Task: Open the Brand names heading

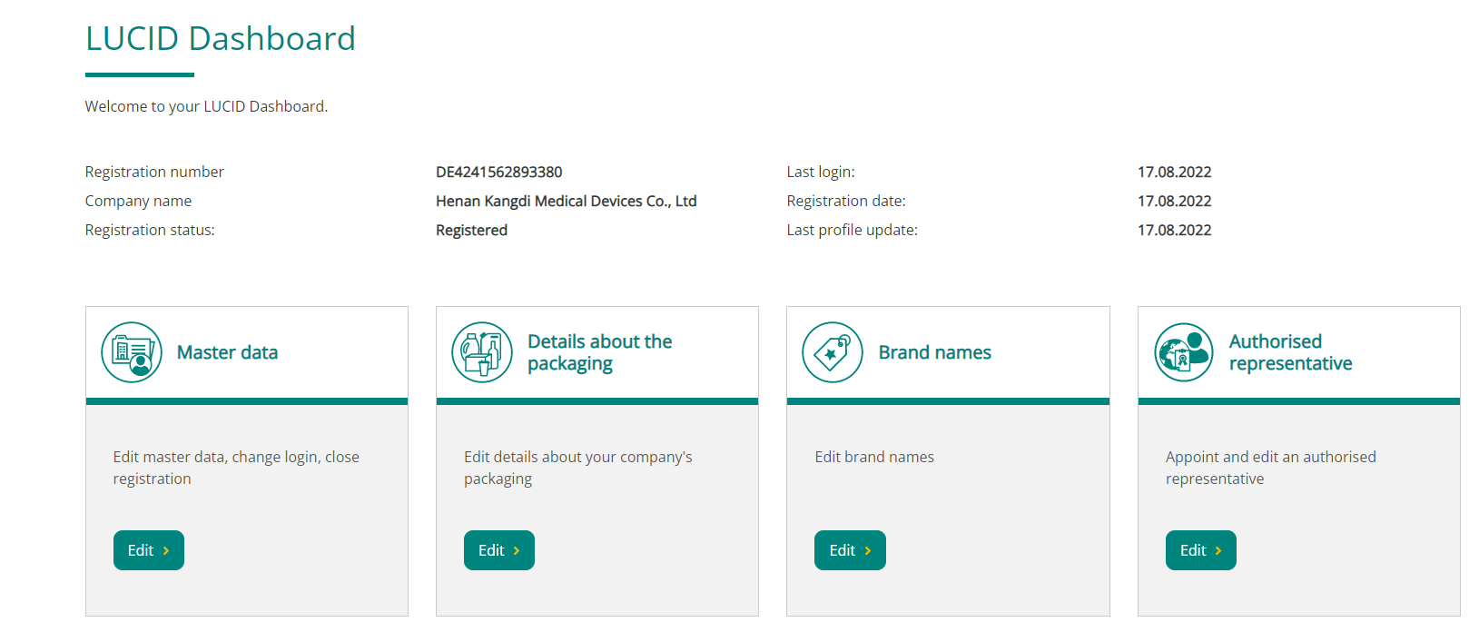Action: tap(935, 352)
